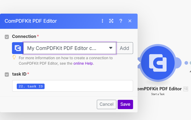
Task: Collapse the Connection section toggle
Action: coord(7,37)
